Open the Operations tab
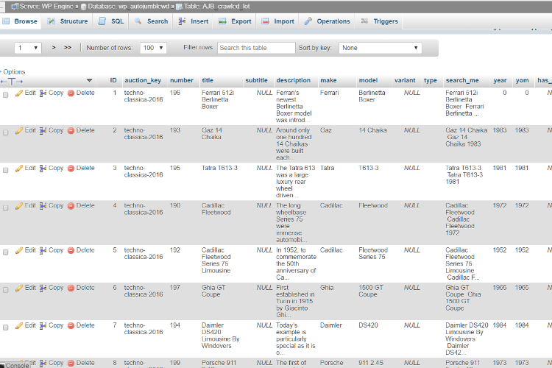Viewport: 552px width, 368px height. tap(327, 21)
